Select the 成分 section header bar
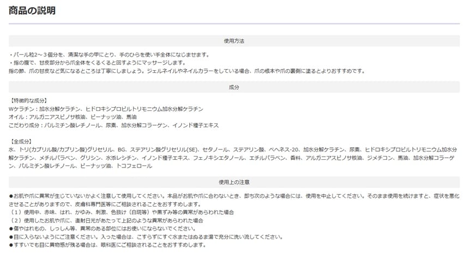Viewport: 469px width, 255px height. point(234,87)
